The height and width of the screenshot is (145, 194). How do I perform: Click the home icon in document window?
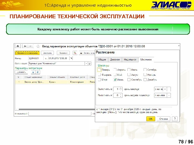[18, 46]
